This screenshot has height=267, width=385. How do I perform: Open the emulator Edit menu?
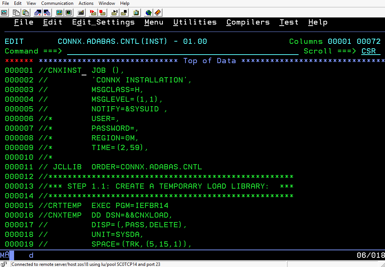[x=18, y=3]
